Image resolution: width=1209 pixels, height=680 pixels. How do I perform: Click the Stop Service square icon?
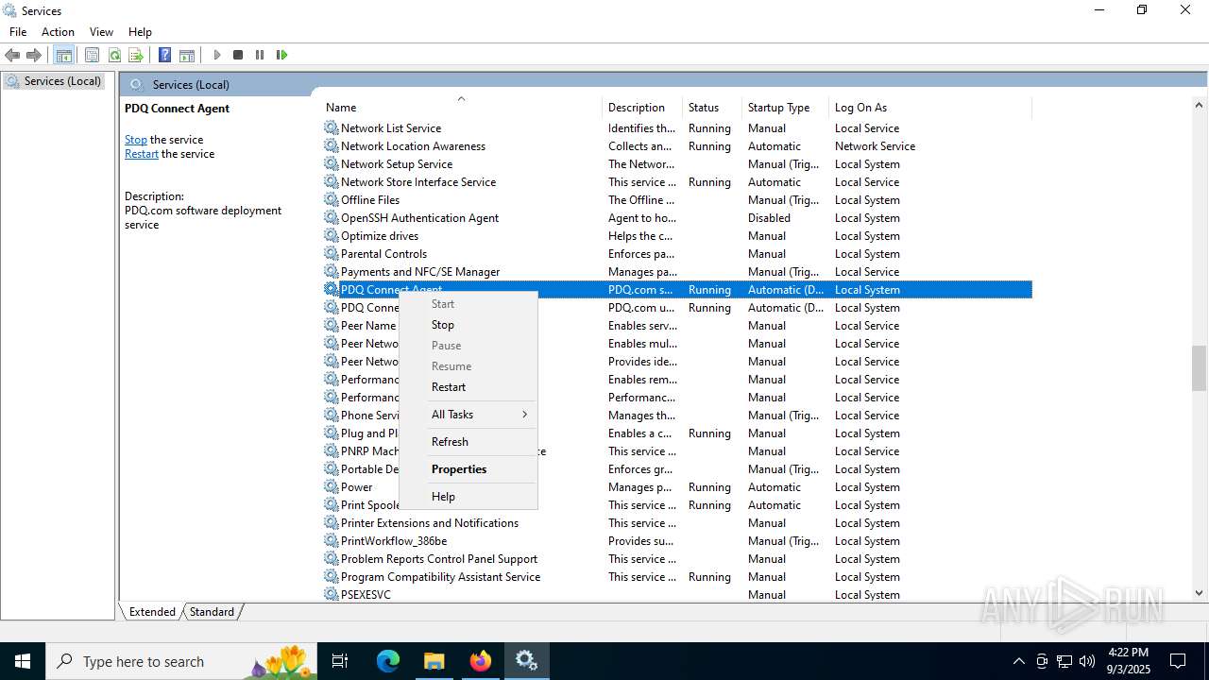[238, 55]
